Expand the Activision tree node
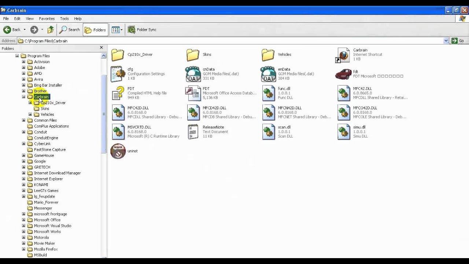The height and width of the screenshot is (264, 469). (24, 62)
